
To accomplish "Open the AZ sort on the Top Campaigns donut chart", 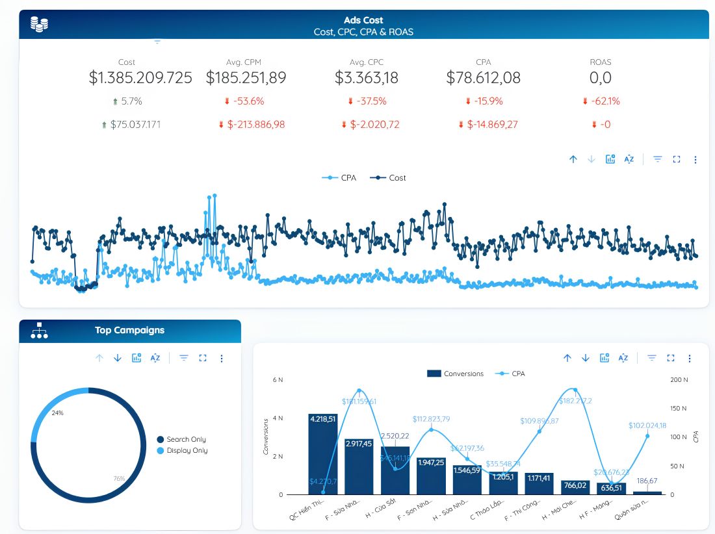I will pyautogui.click(x=155, y=358).
